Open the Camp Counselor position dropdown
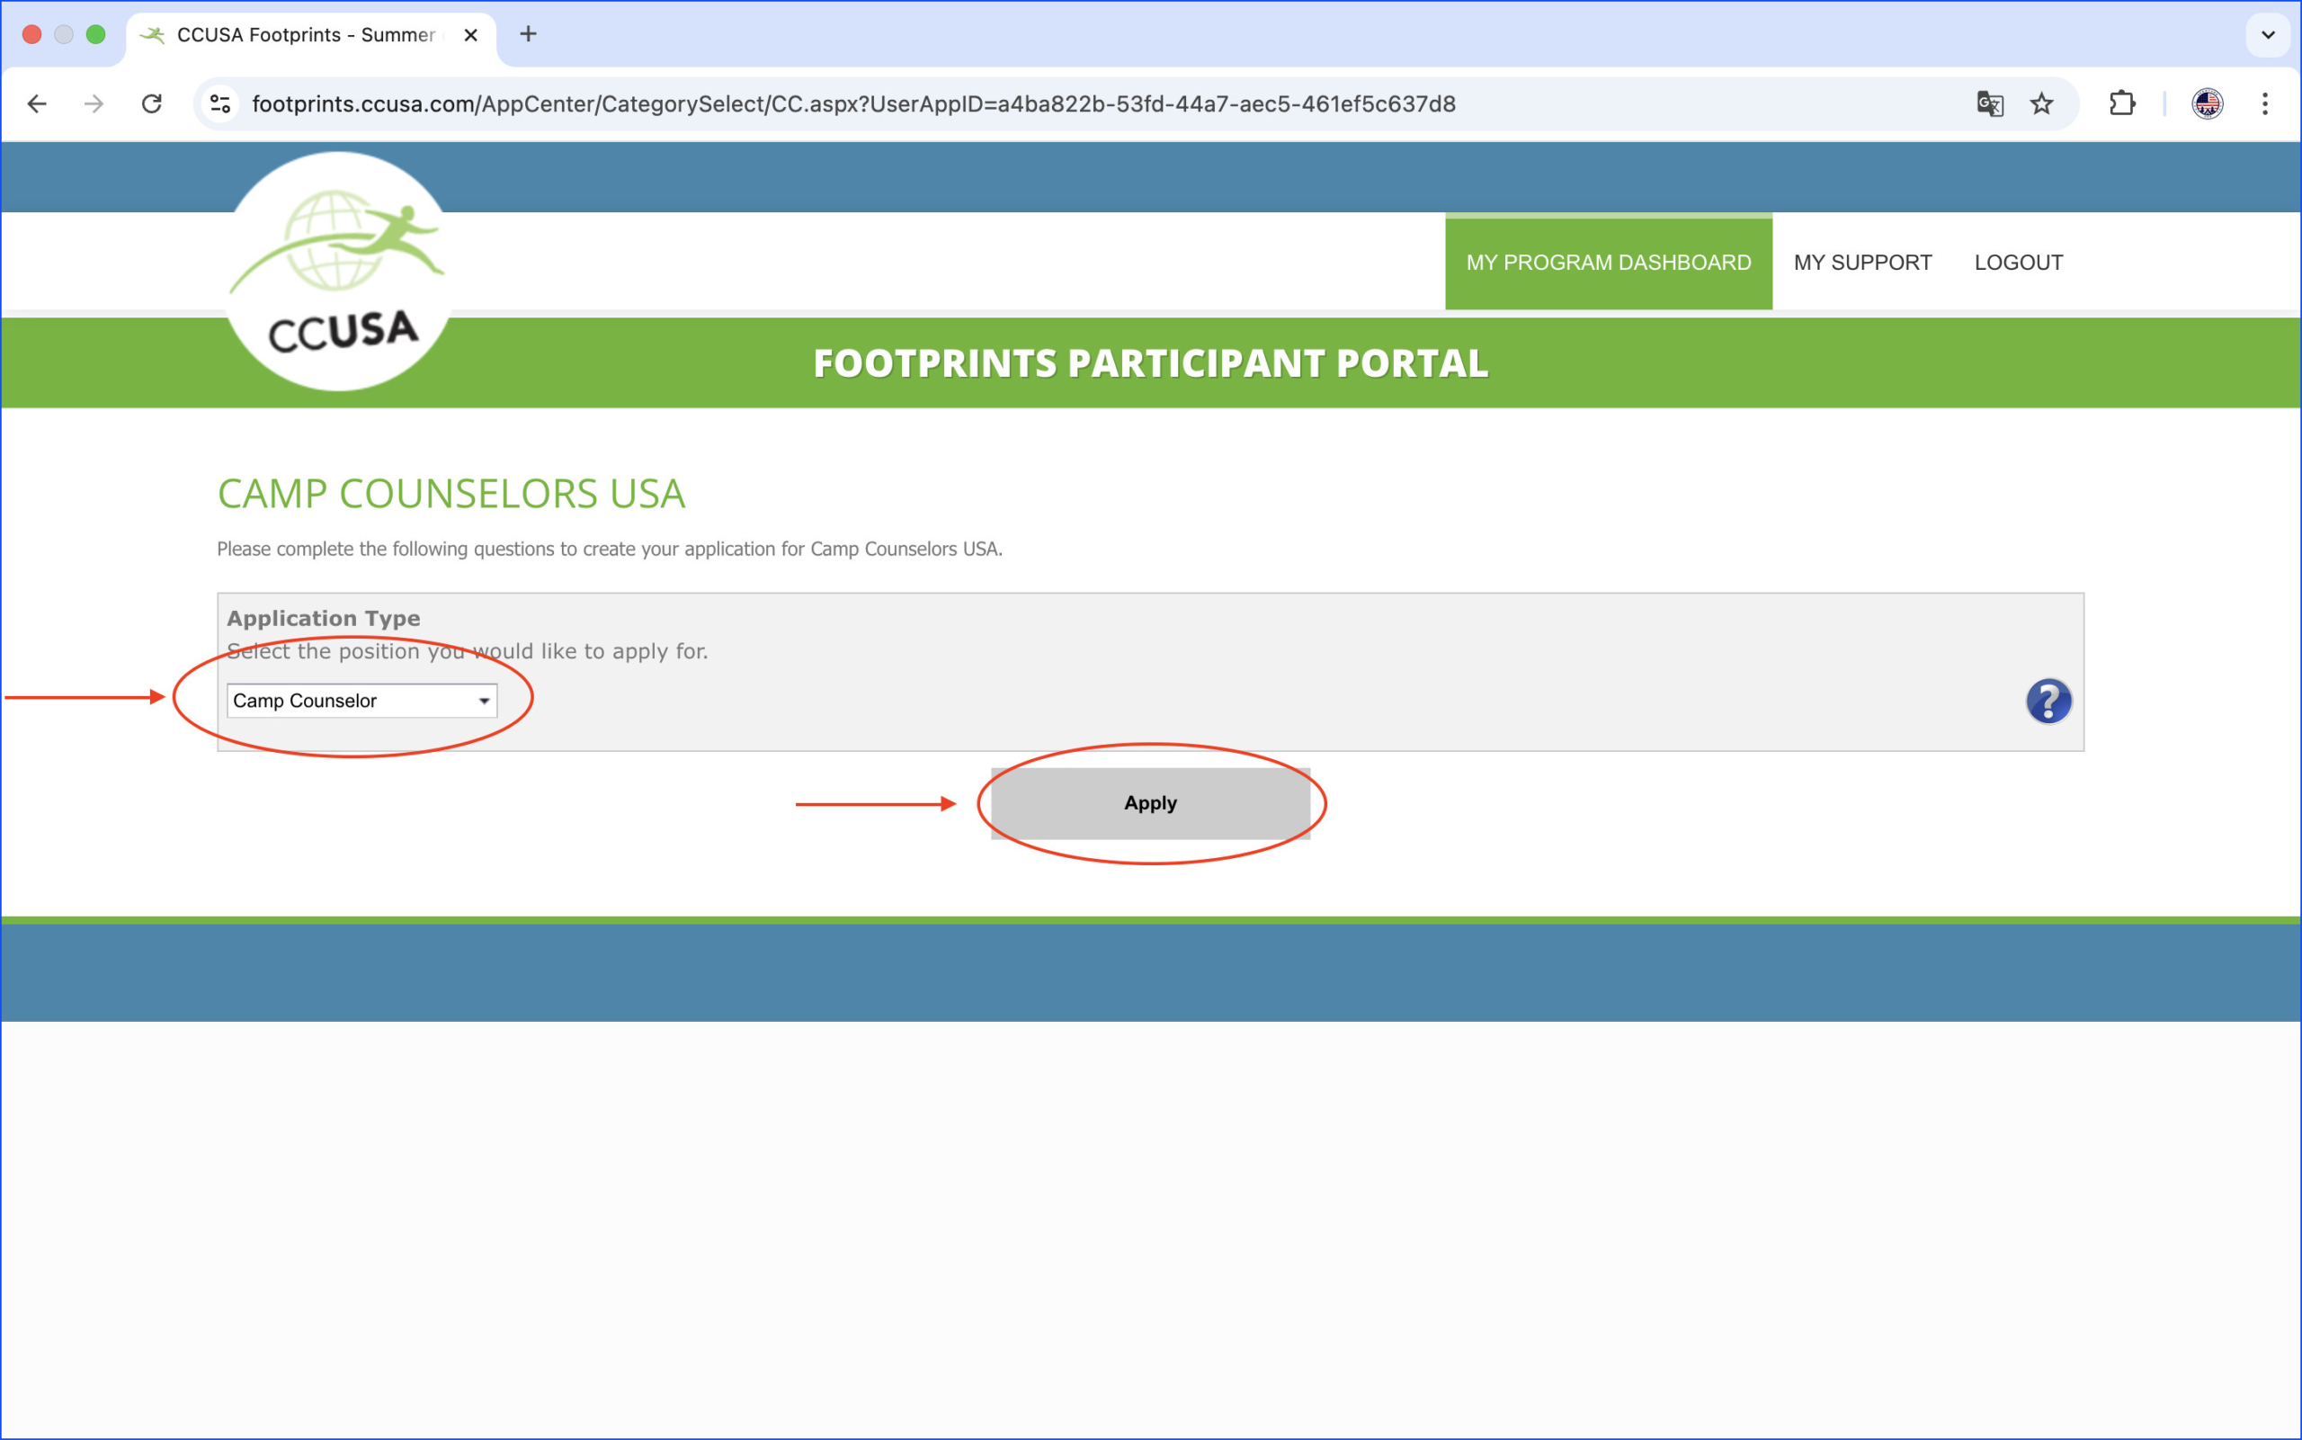Image resolution: width=2302 pixels, height=1440 pixels. click(361, 701)
